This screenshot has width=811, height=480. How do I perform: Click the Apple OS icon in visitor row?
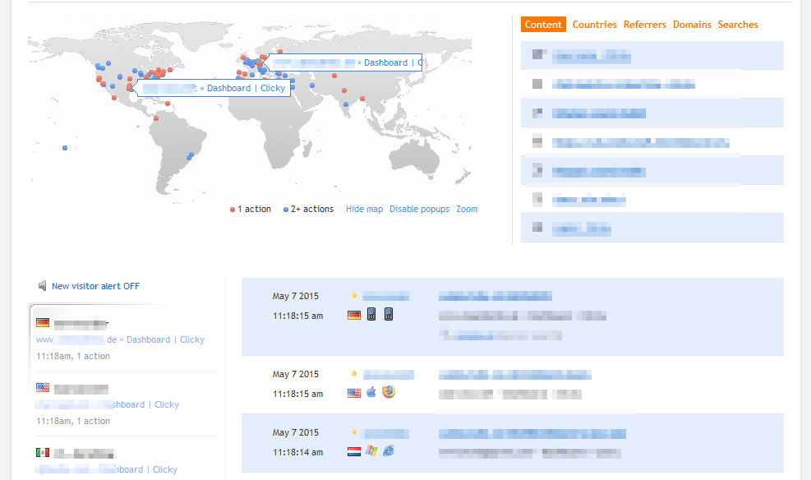point(371,392)
